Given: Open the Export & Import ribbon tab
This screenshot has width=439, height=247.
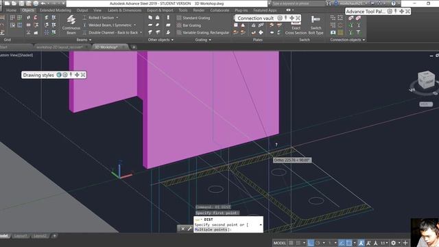Looking at the screenshot, I should point(160,10).
